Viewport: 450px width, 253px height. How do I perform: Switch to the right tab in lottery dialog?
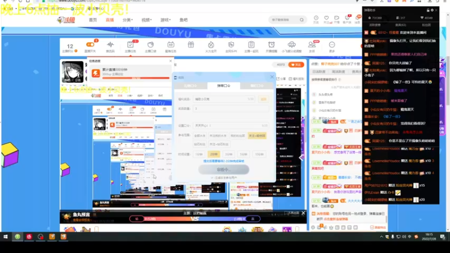(x=257, y=86)
